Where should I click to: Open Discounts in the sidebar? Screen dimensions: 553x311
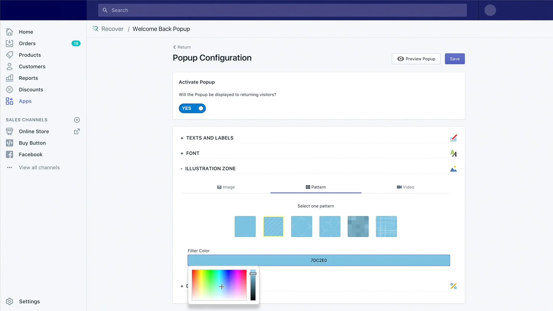[31, 89]
